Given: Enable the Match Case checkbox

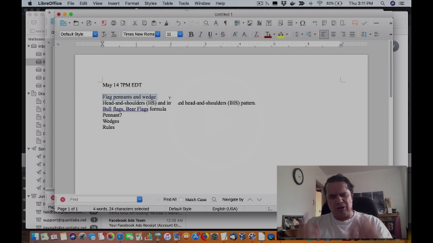Looking at the screenshot, I should 181,200.
